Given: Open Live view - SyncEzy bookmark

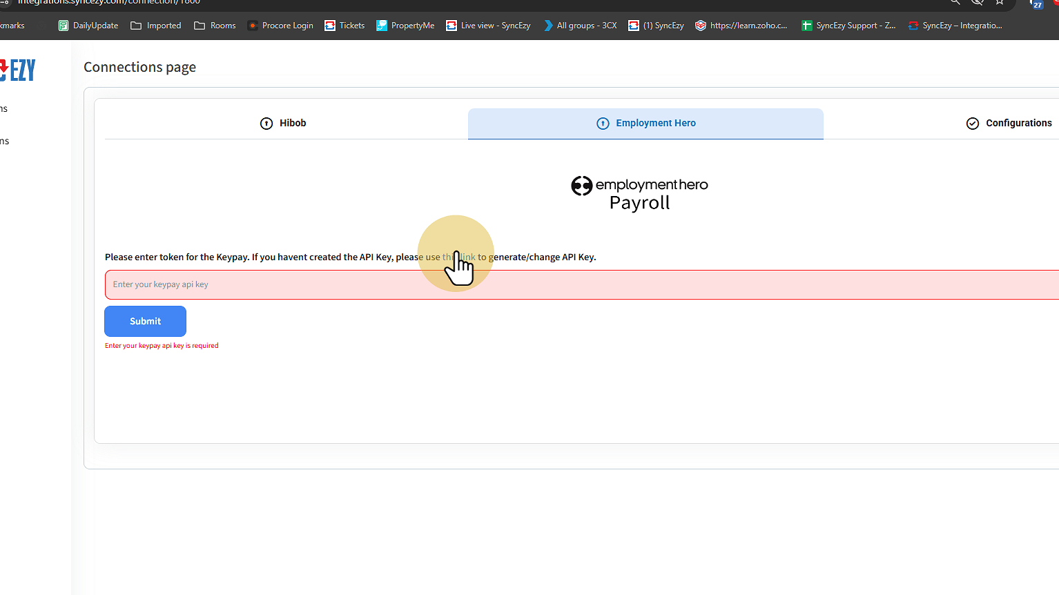Looking at the screenshot, I should [x=488, y=26].
